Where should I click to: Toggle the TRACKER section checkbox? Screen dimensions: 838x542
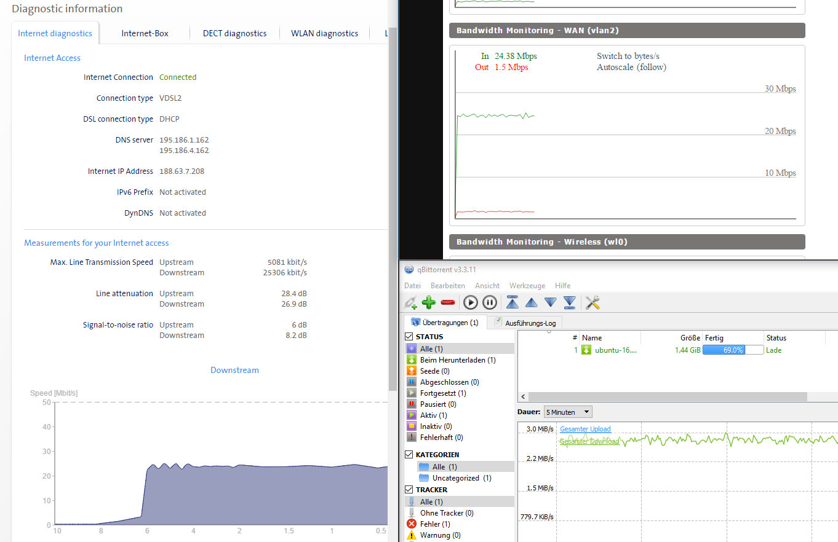[x=409, y=490]
